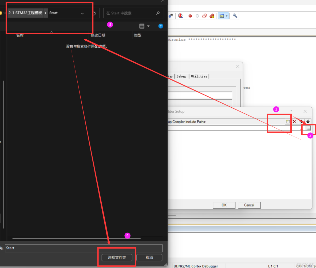Refresh the folder view in the file dialog
Viewport: 316px width, 268px height.
pos(94,13)
